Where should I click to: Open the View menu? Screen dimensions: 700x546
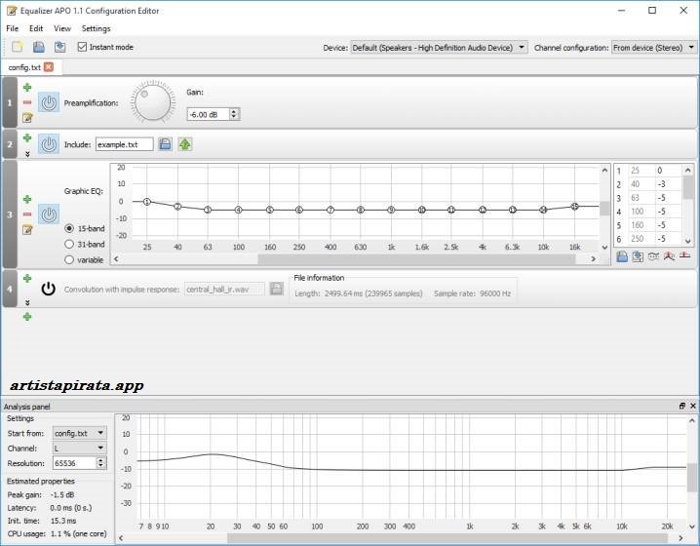pyautogui.click(x=62, y=28)
